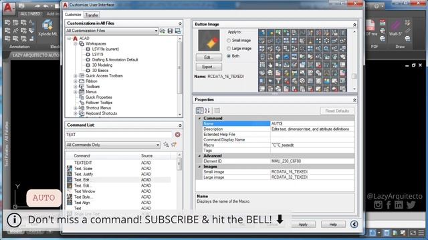
Task: Click the Help button
Action: pos(333,225)
